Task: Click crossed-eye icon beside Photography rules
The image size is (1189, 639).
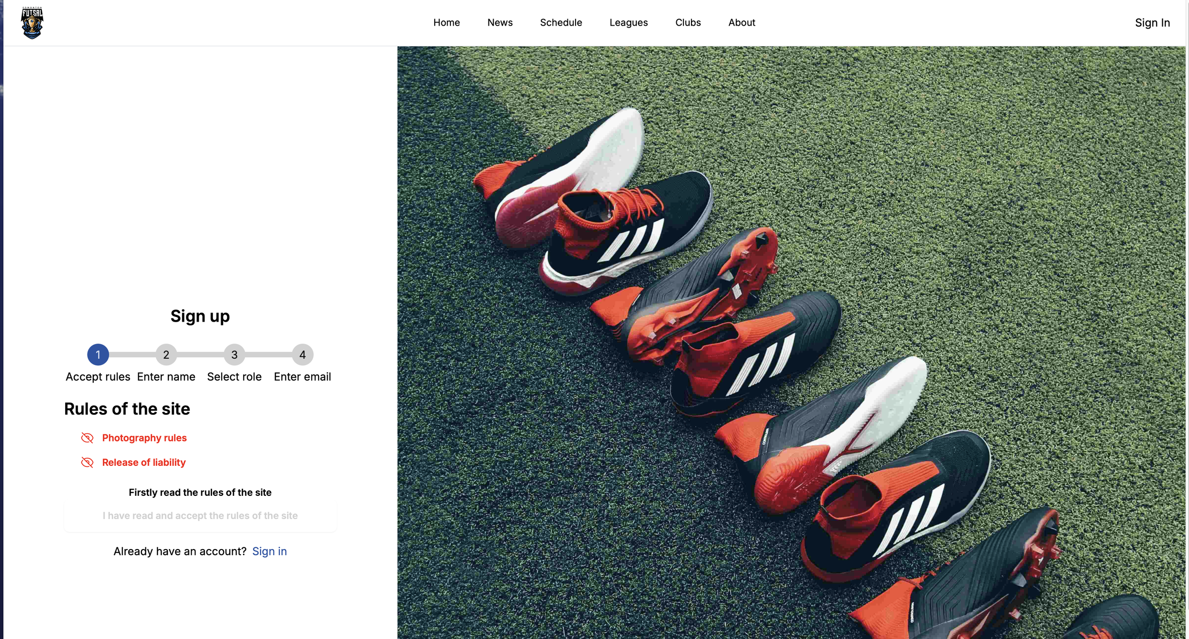Action: [87, 438]
